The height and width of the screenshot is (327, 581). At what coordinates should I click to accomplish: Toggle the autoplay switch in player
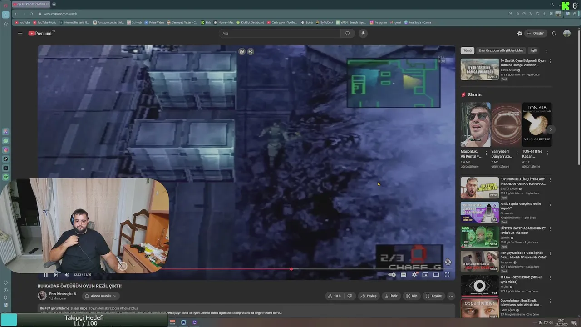pos(392,275)
